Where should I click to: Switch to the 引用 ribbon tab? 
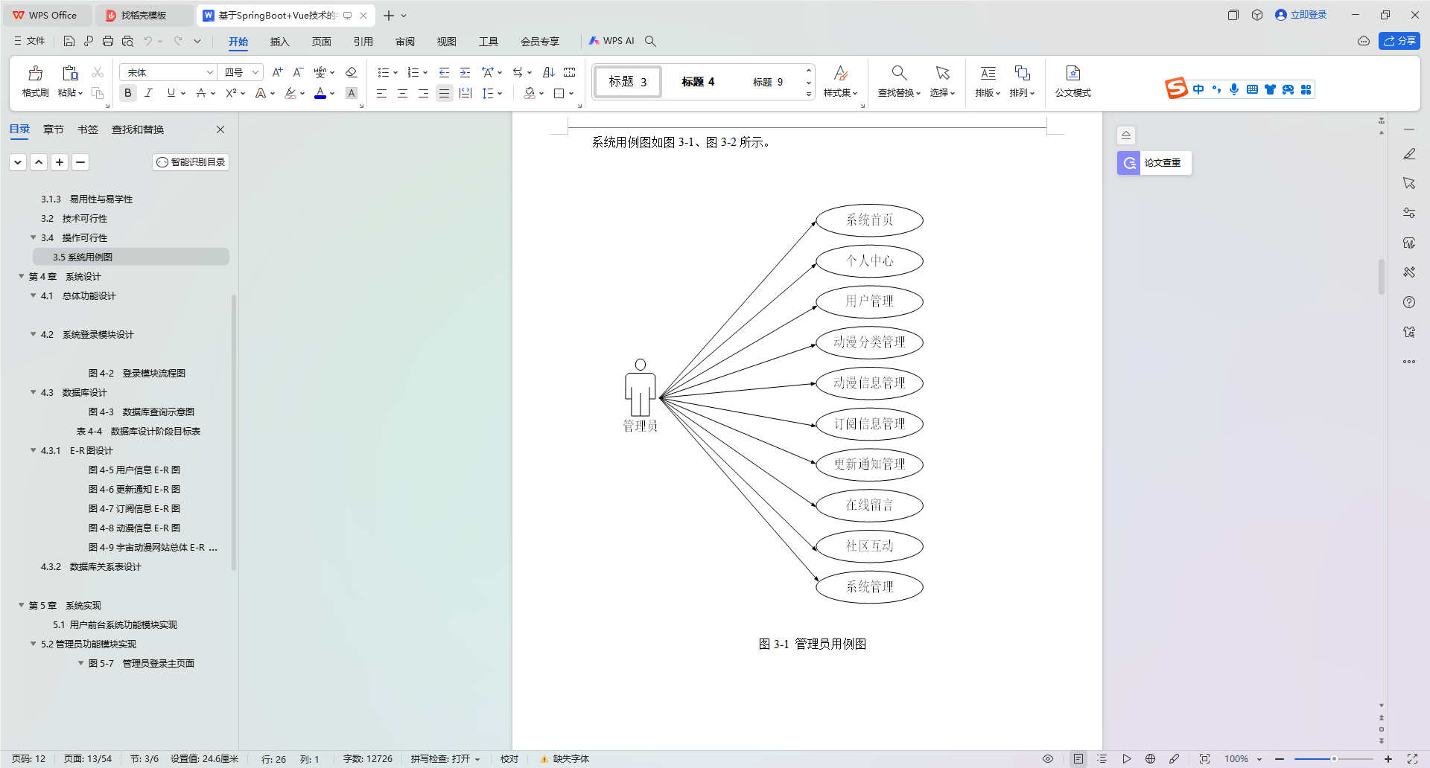pos(363,42)
